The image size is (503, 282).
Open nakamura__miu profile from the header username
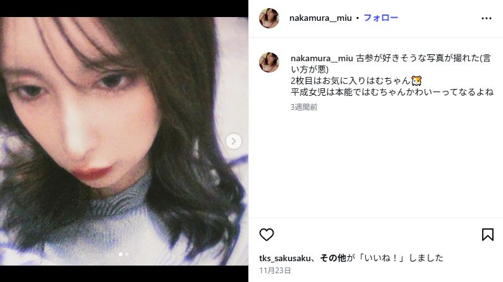320,18
